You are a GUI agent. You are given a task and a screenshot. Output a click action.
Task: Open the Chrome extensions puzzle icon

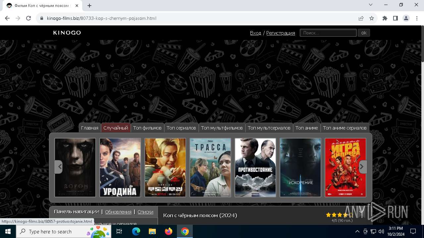coord(385,18)
